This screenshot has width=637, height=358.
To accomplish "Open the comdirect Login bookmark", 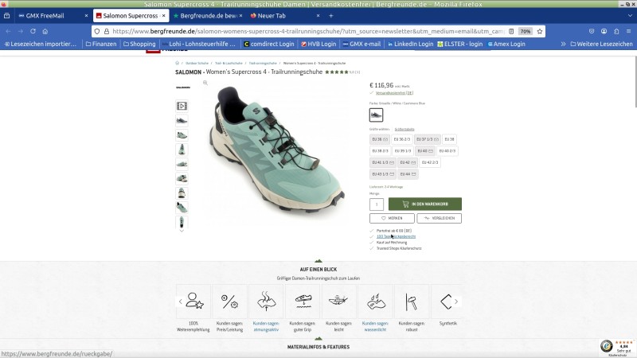I will 269,44.
